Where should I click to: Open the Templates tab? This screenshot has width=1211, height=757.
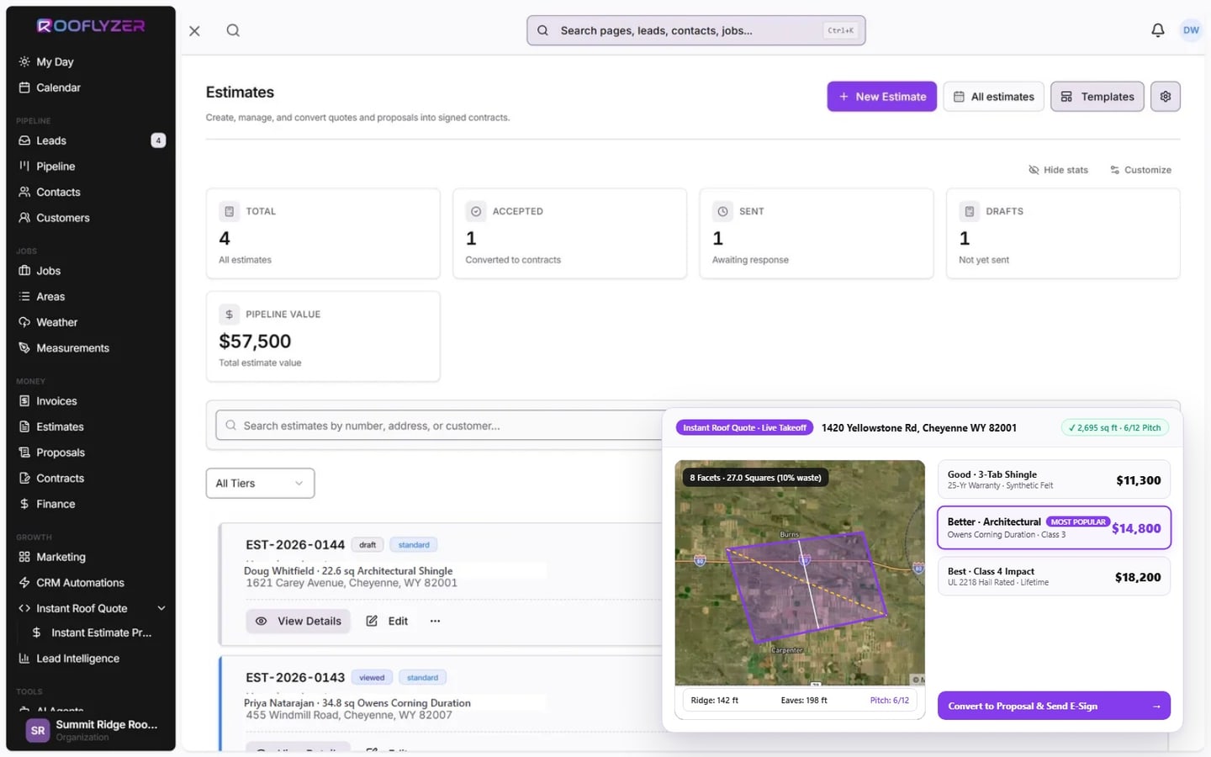[x=1097, y=97]
